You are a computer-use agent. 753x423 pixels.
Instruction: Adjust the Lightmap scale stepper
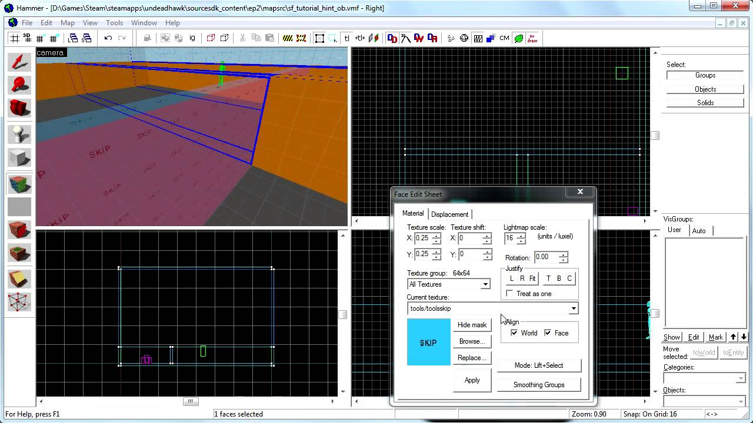[521, 239]
